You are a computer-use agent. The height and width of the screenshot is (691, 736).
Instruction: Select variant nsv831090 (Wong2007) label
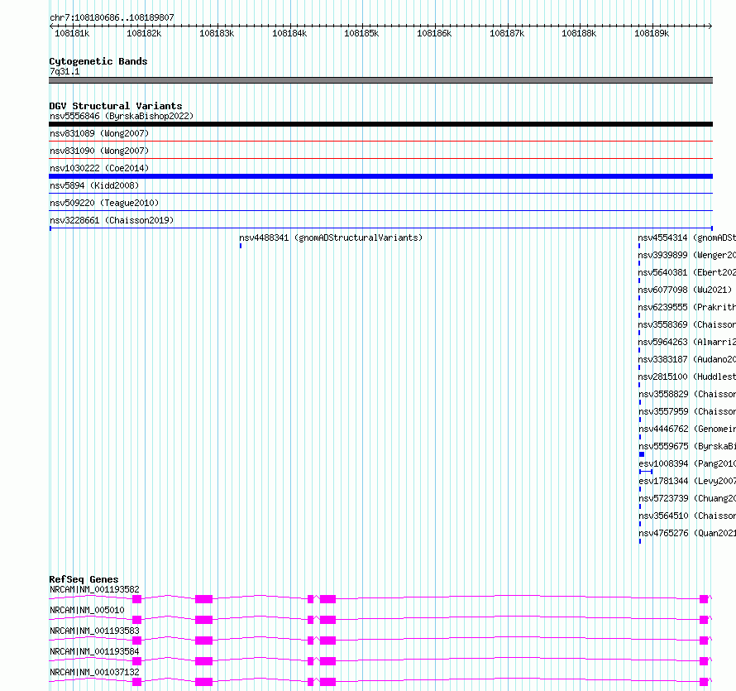click(99, 151)
